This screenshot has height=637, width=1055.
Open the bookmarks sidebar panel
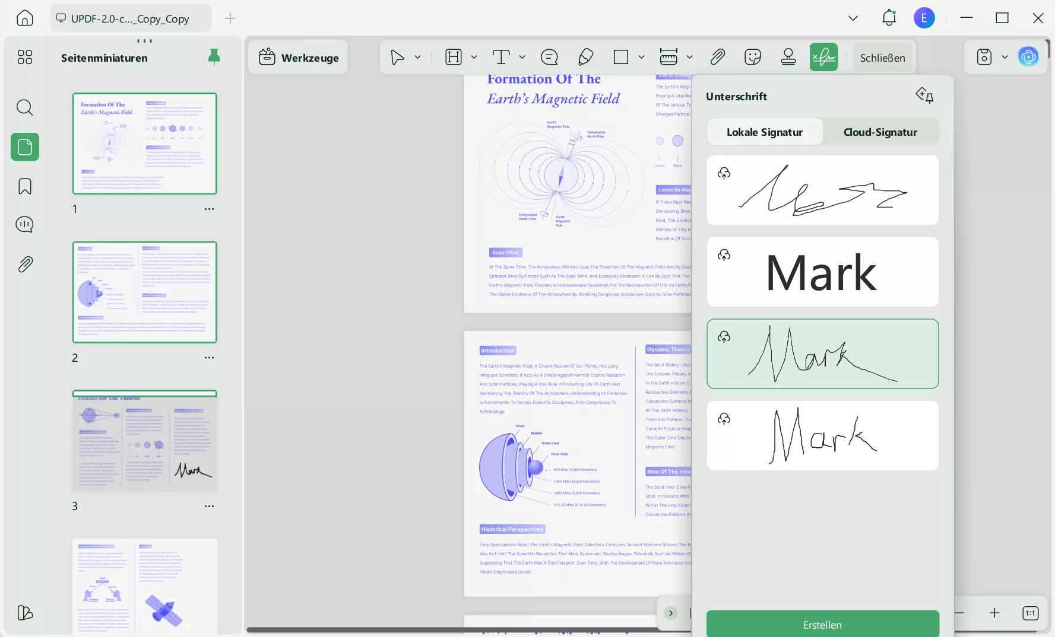pyautogui.click(x=25, y=186)
